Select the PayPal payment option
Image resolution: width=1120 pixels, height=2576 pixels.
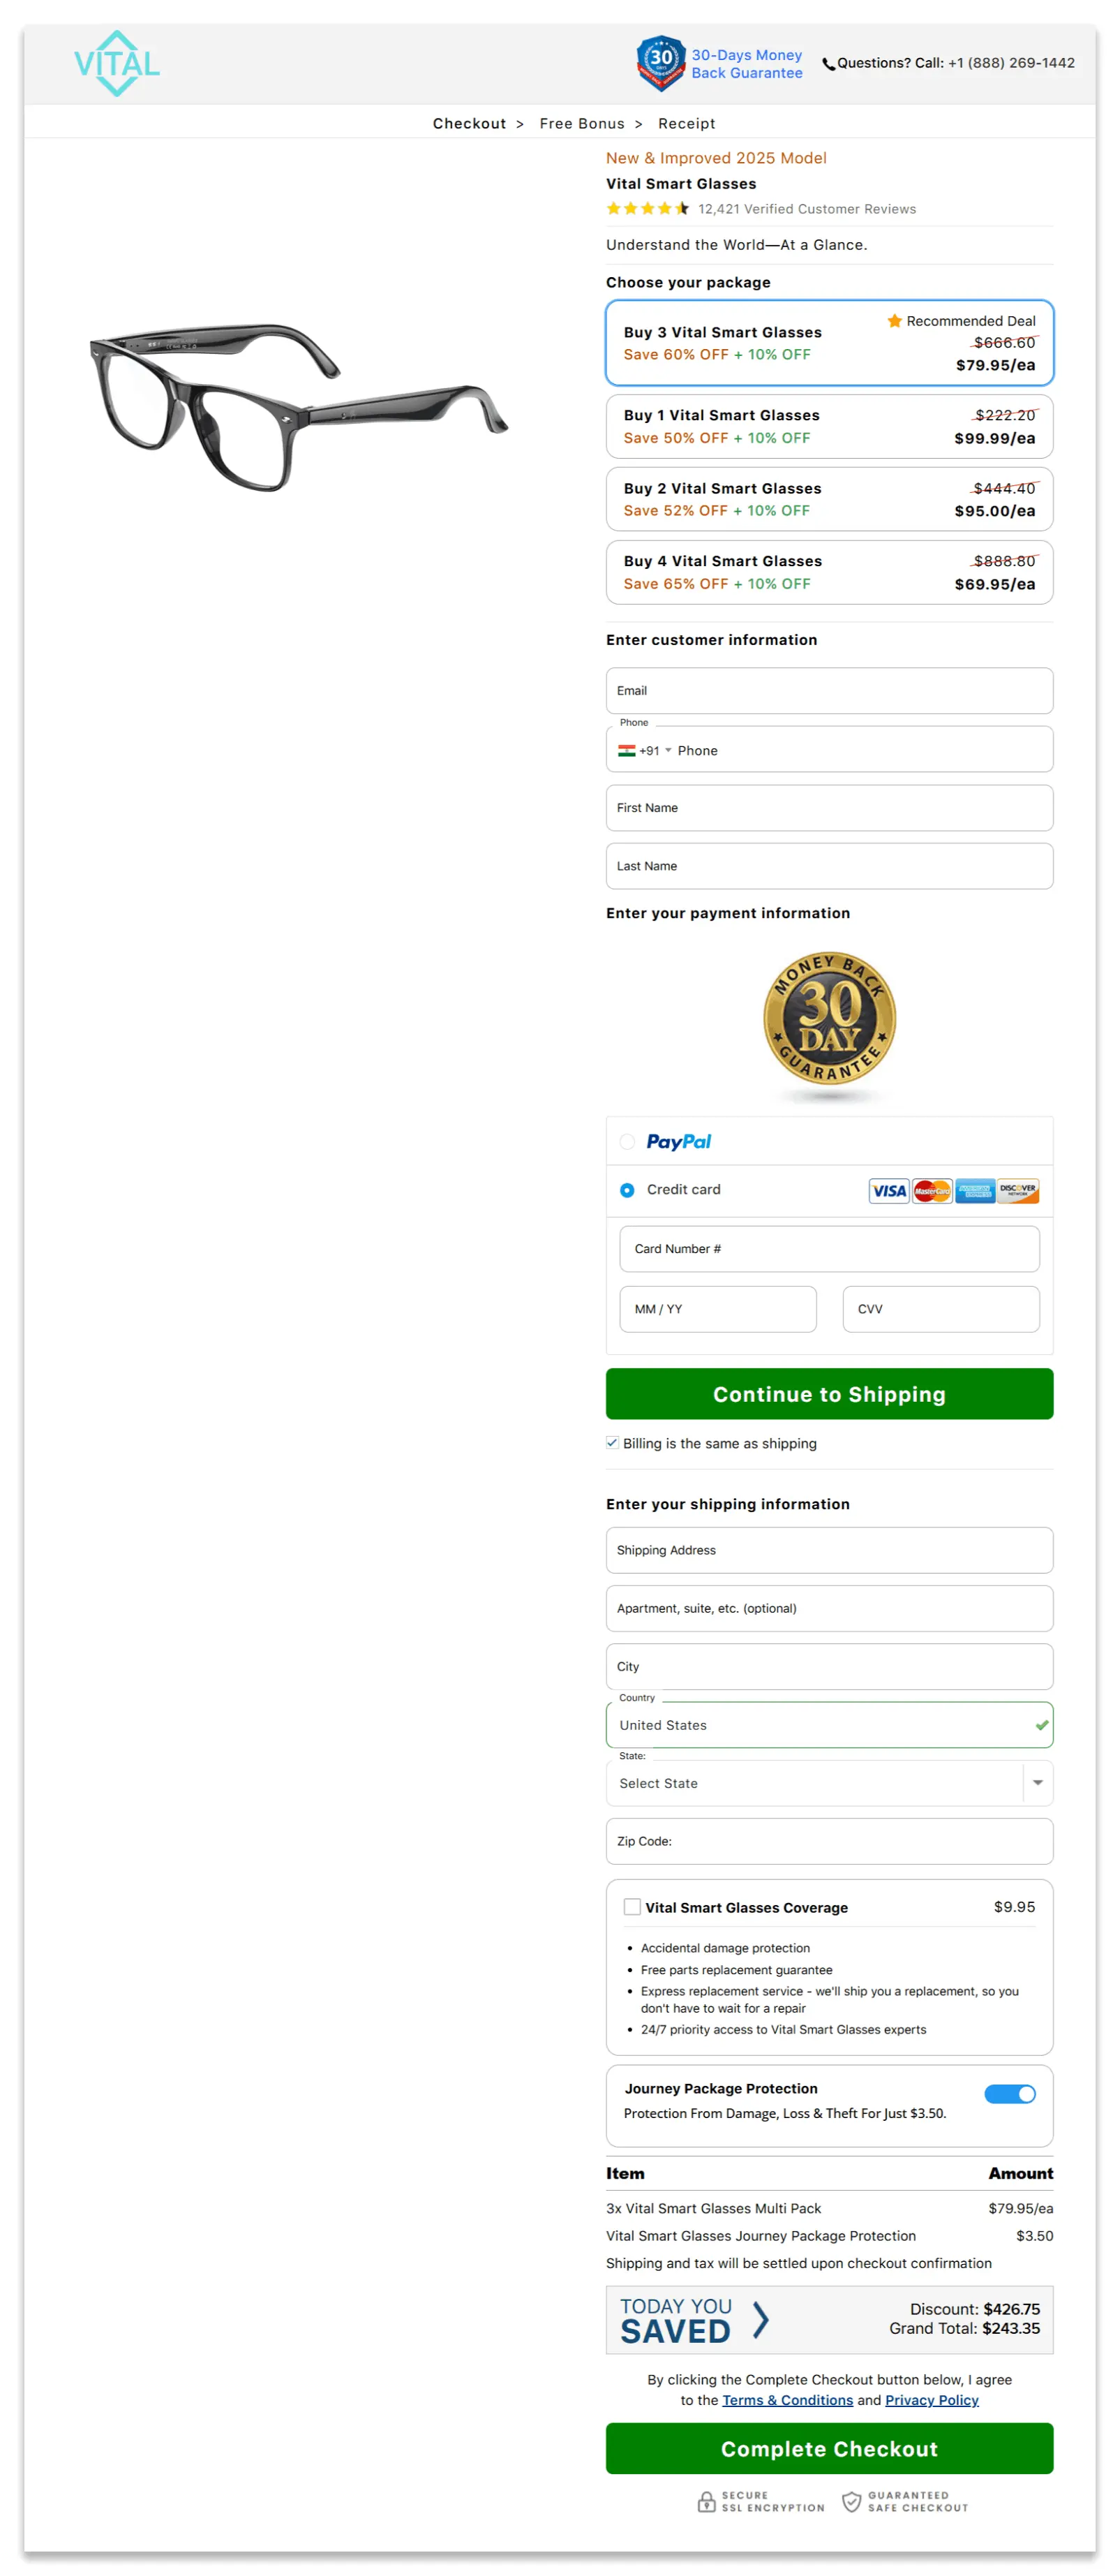(x=627, y=1142)
